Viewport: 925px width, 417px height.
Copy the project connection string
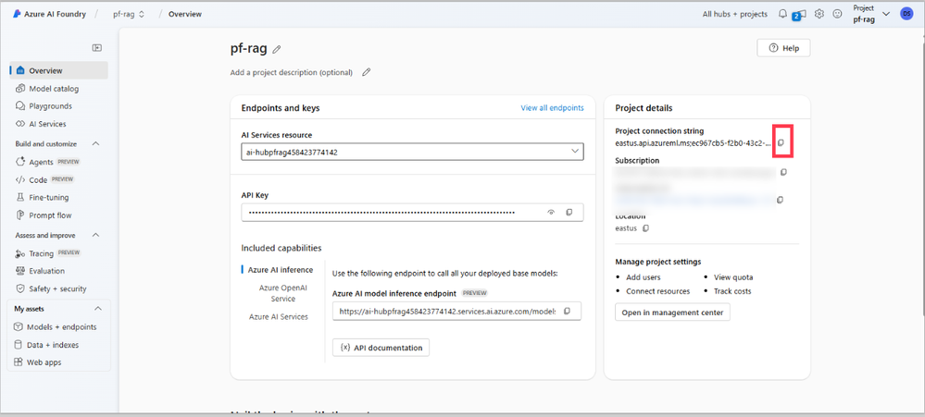click(781, 143)
